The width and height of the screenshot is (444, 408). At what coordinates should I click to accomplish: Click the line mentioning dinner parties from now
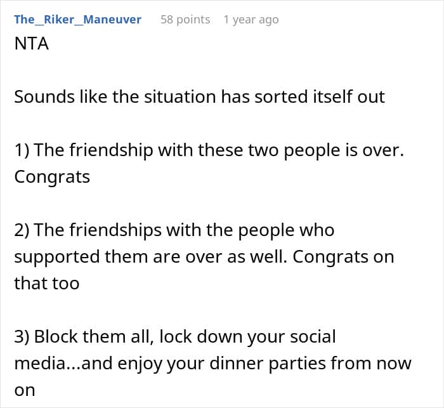pos(212,364)
